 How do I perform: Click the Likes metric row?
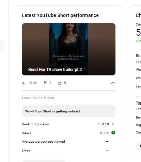[x=68, y=150]
